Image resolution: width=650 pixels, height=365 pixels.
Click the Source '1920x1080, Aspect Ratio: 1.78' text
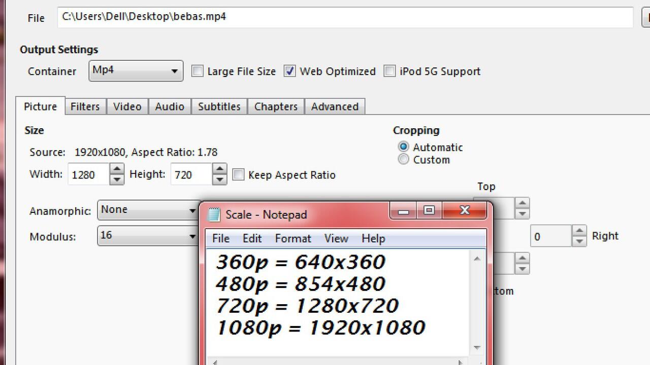146,152
